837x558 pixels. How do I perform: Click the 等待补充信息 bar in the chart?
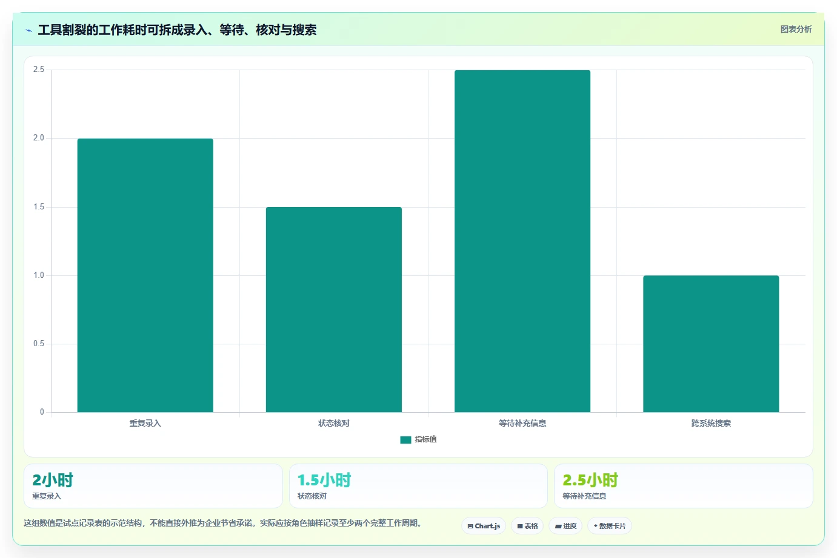pyautogui.click(x=522, y=241)
